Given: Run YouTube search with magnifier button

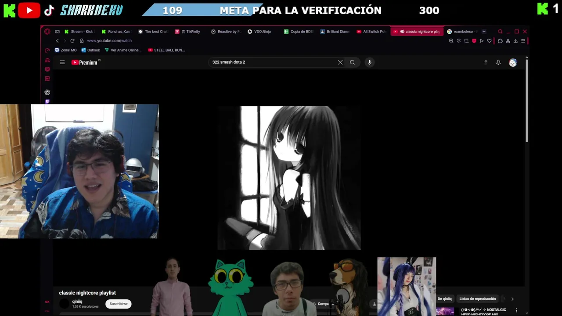Looking at the screenshot, I should (x=352, y=62).
